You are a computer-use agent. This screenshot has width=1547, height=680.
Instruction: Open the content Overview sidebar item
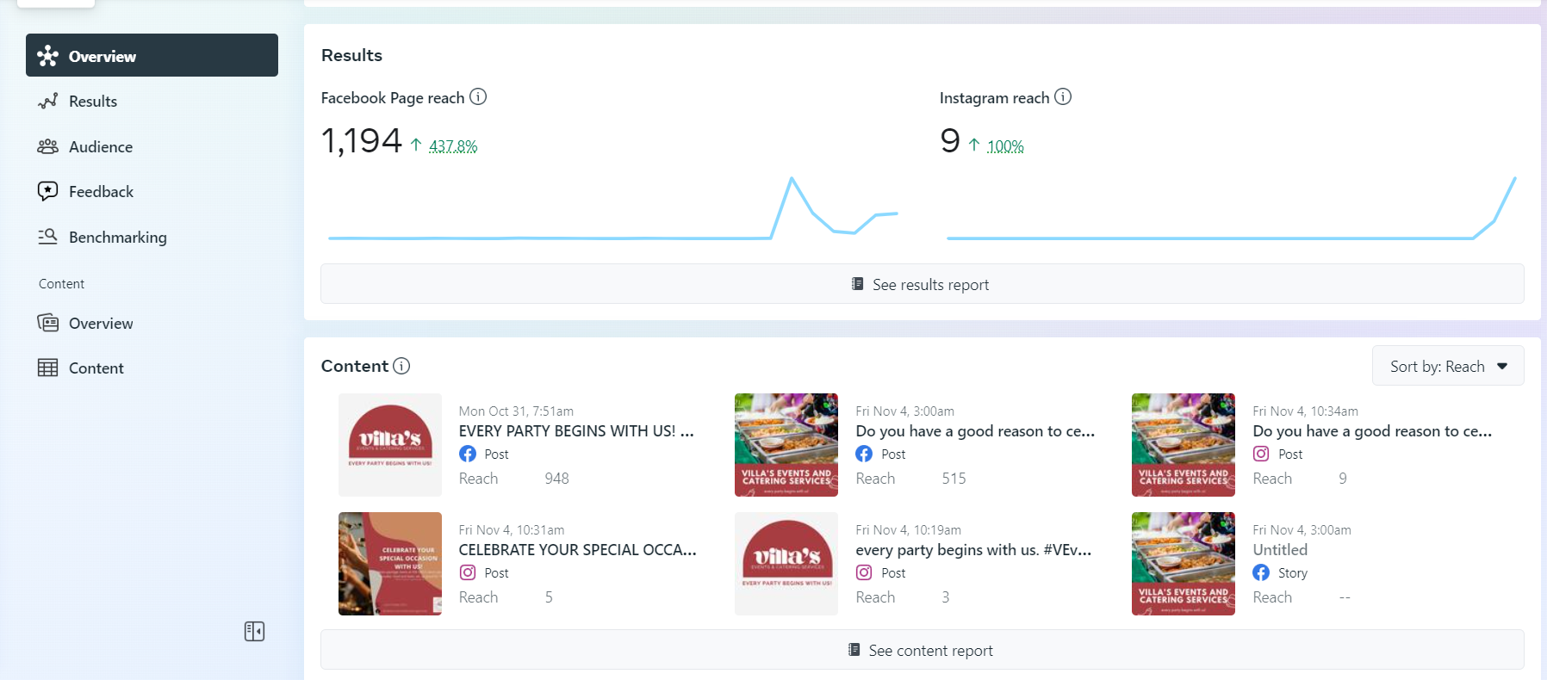tap(100, 324)
